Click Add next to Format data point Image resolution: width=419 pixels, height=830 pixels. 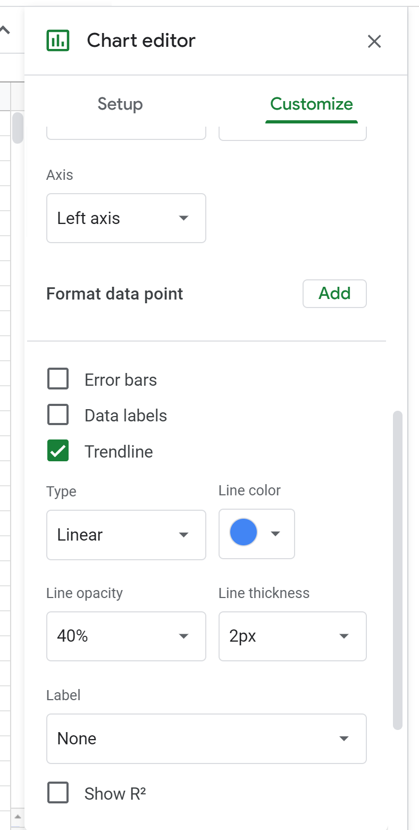334,294
